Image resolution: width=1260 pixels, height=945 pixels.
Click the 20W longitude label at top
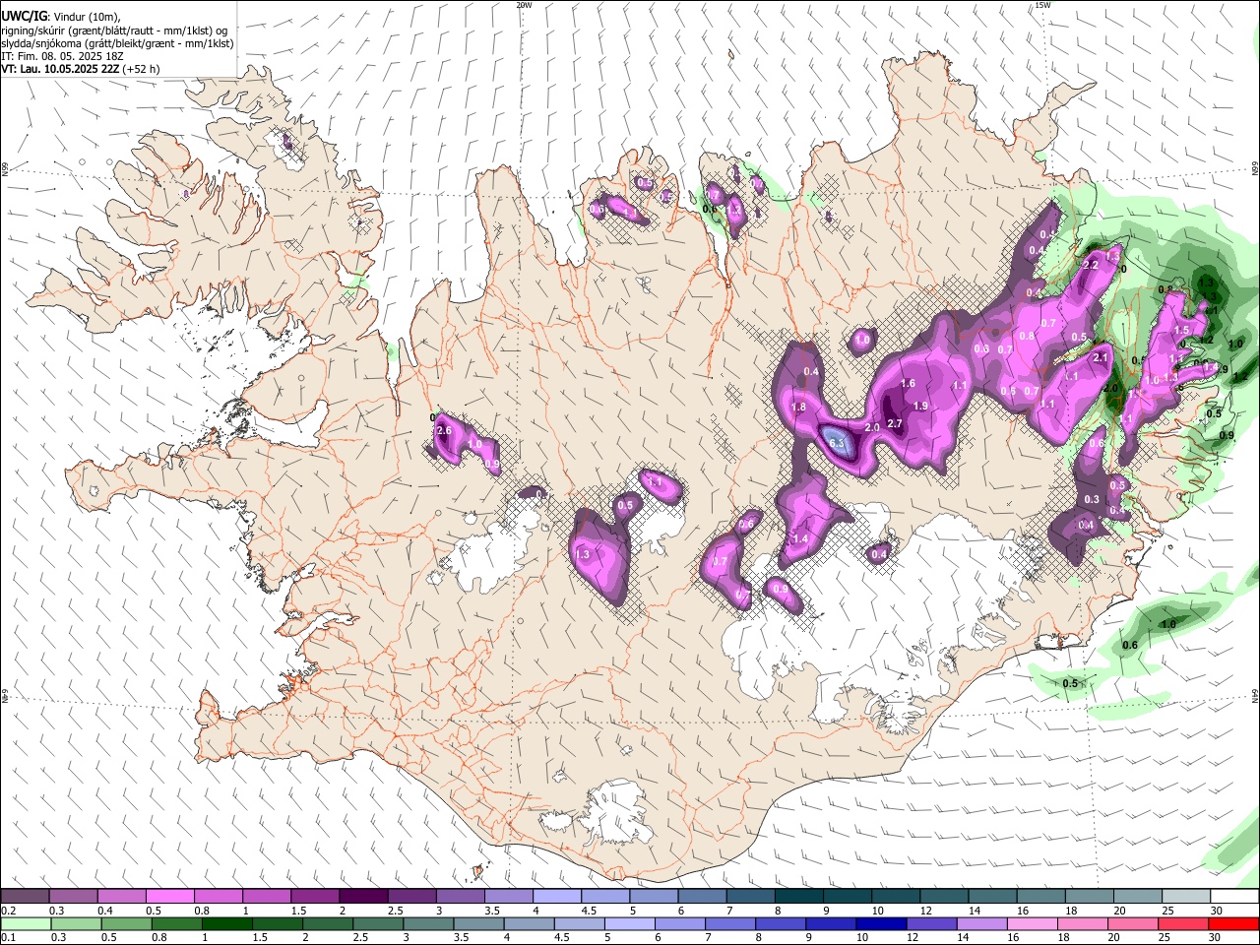(524, 5)
